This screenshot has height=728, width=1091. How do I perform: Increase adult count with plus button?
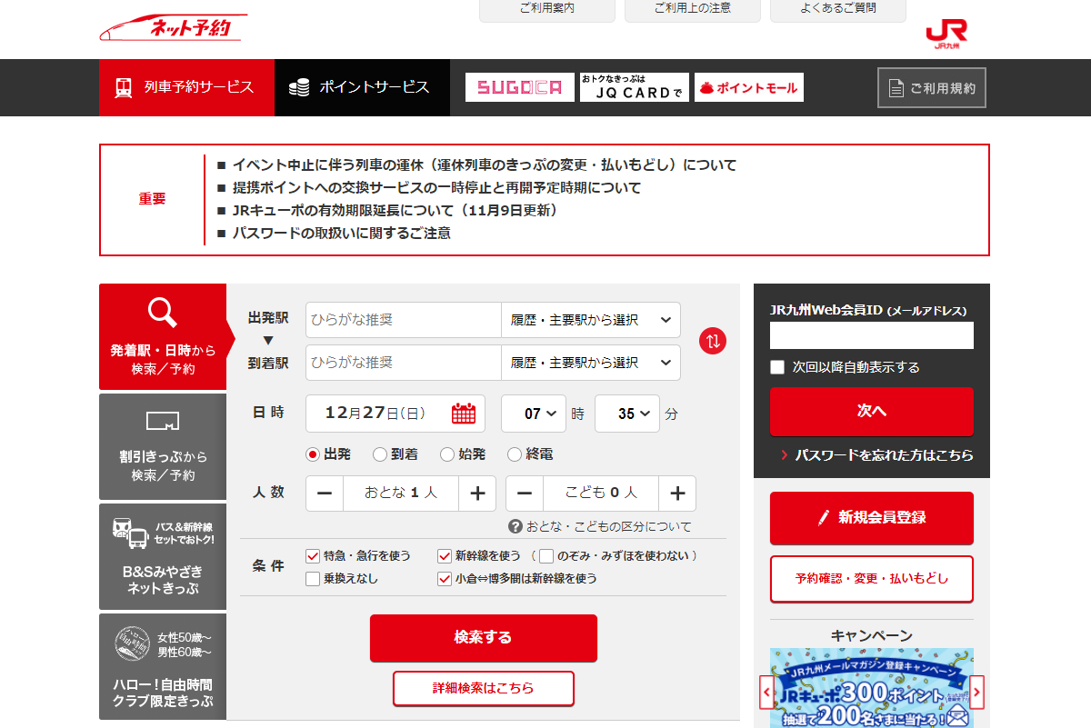click(477, 494)
